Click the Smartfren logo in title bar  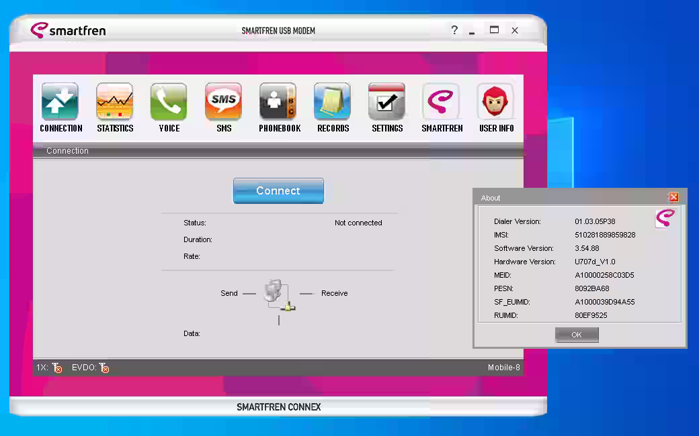point(68,30)
